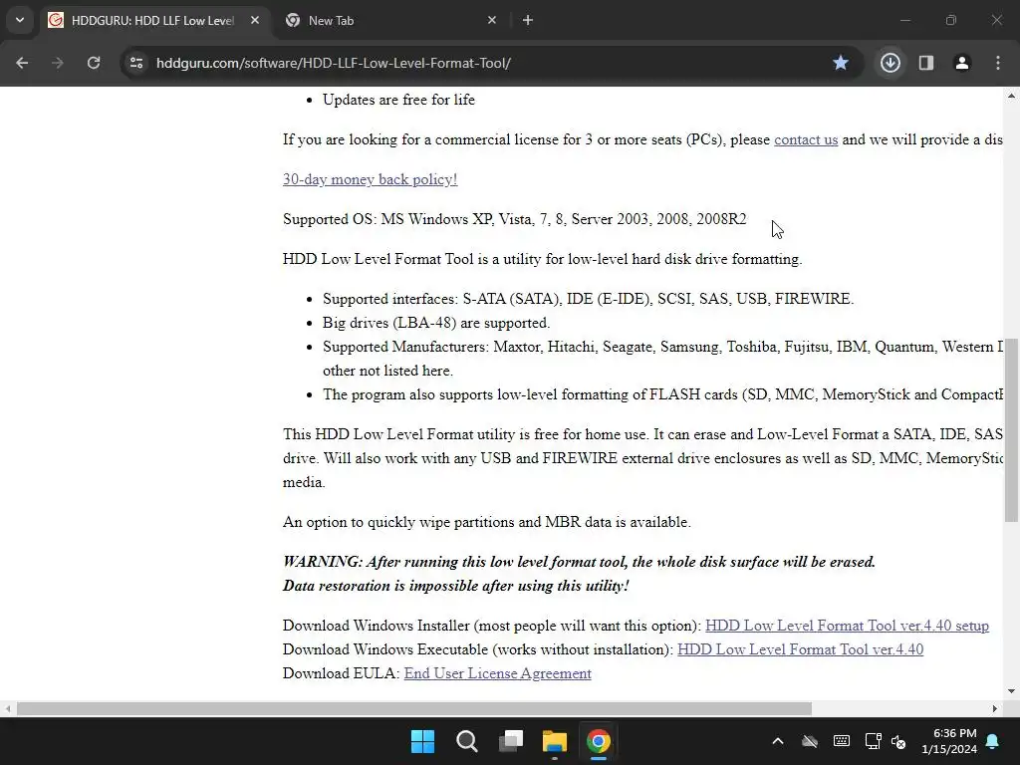This screenshot has width=1020, height=765.
Task: Click the scroll down arrow
Action: [x=1011, y=691]
